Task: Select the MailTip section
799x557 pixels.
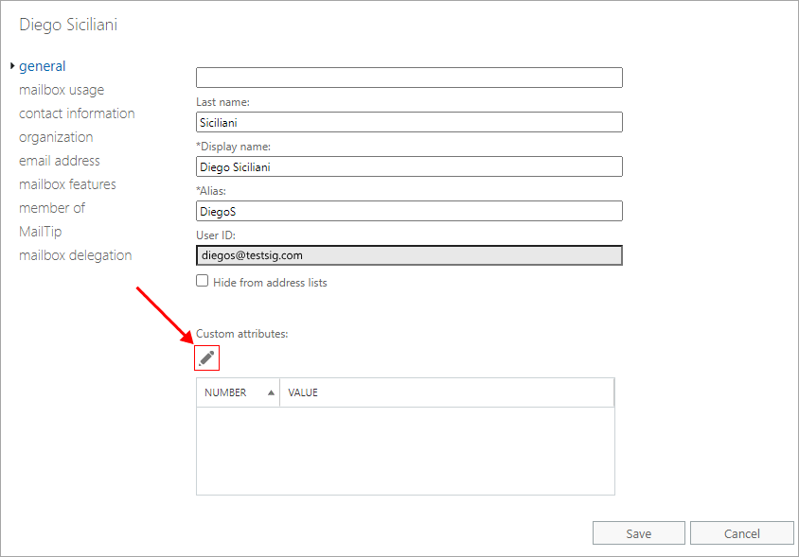Action: tap(41, 232)
